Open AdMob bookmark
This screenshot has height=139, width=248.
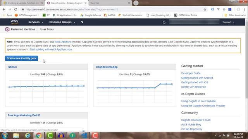coord(109,15)
